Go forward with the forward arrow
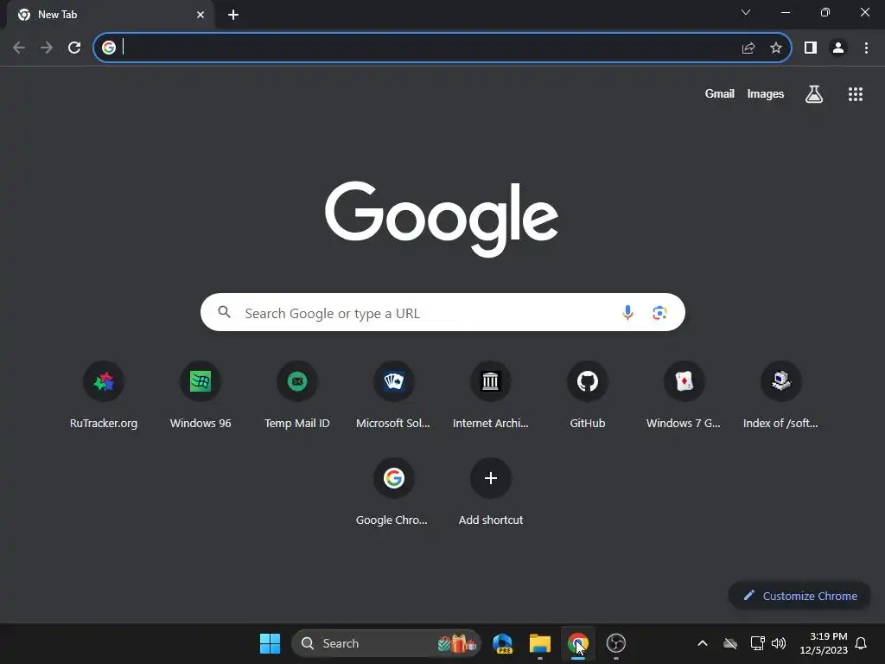This screenshot has height=664, width=885. [47, 48]
